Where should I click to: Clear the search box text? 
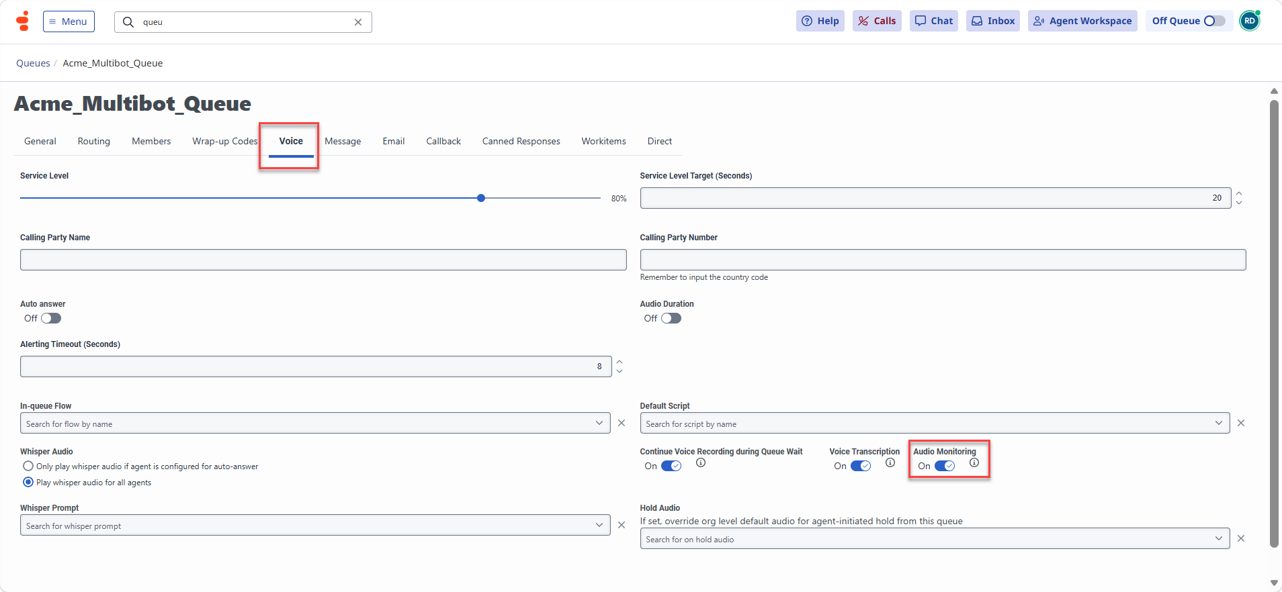(358, 22)
